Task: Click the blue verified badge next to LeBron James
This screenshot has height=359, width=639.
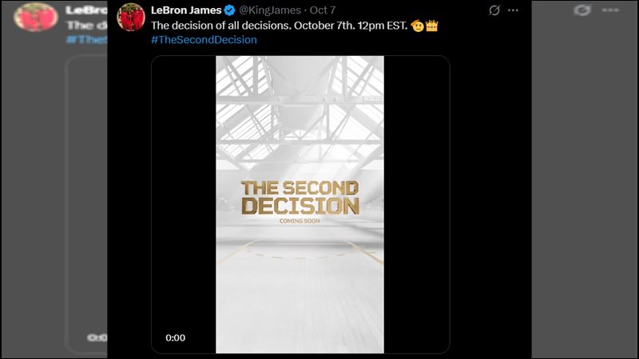Action: click(228, 10)
